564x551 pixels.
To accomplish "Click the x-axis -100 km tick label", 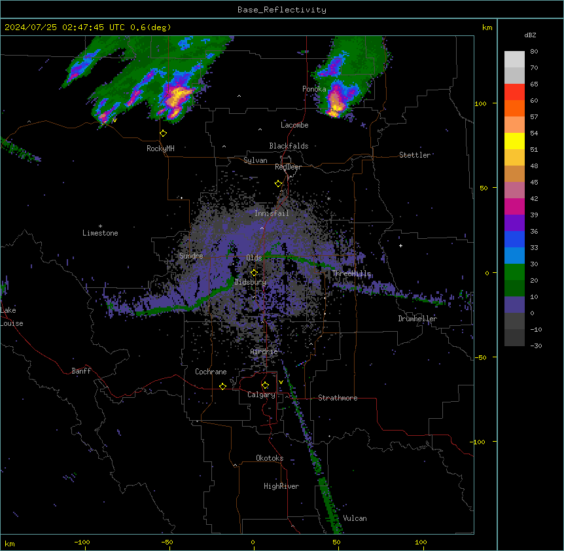I will pos(82,542).
